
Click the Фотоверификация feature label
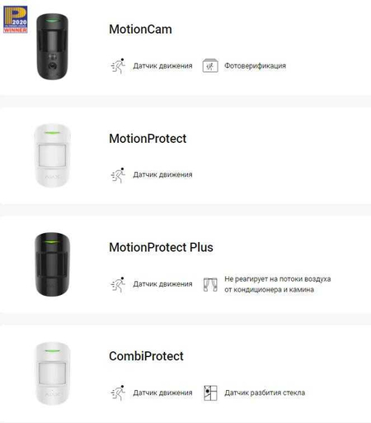coord(255,66)
